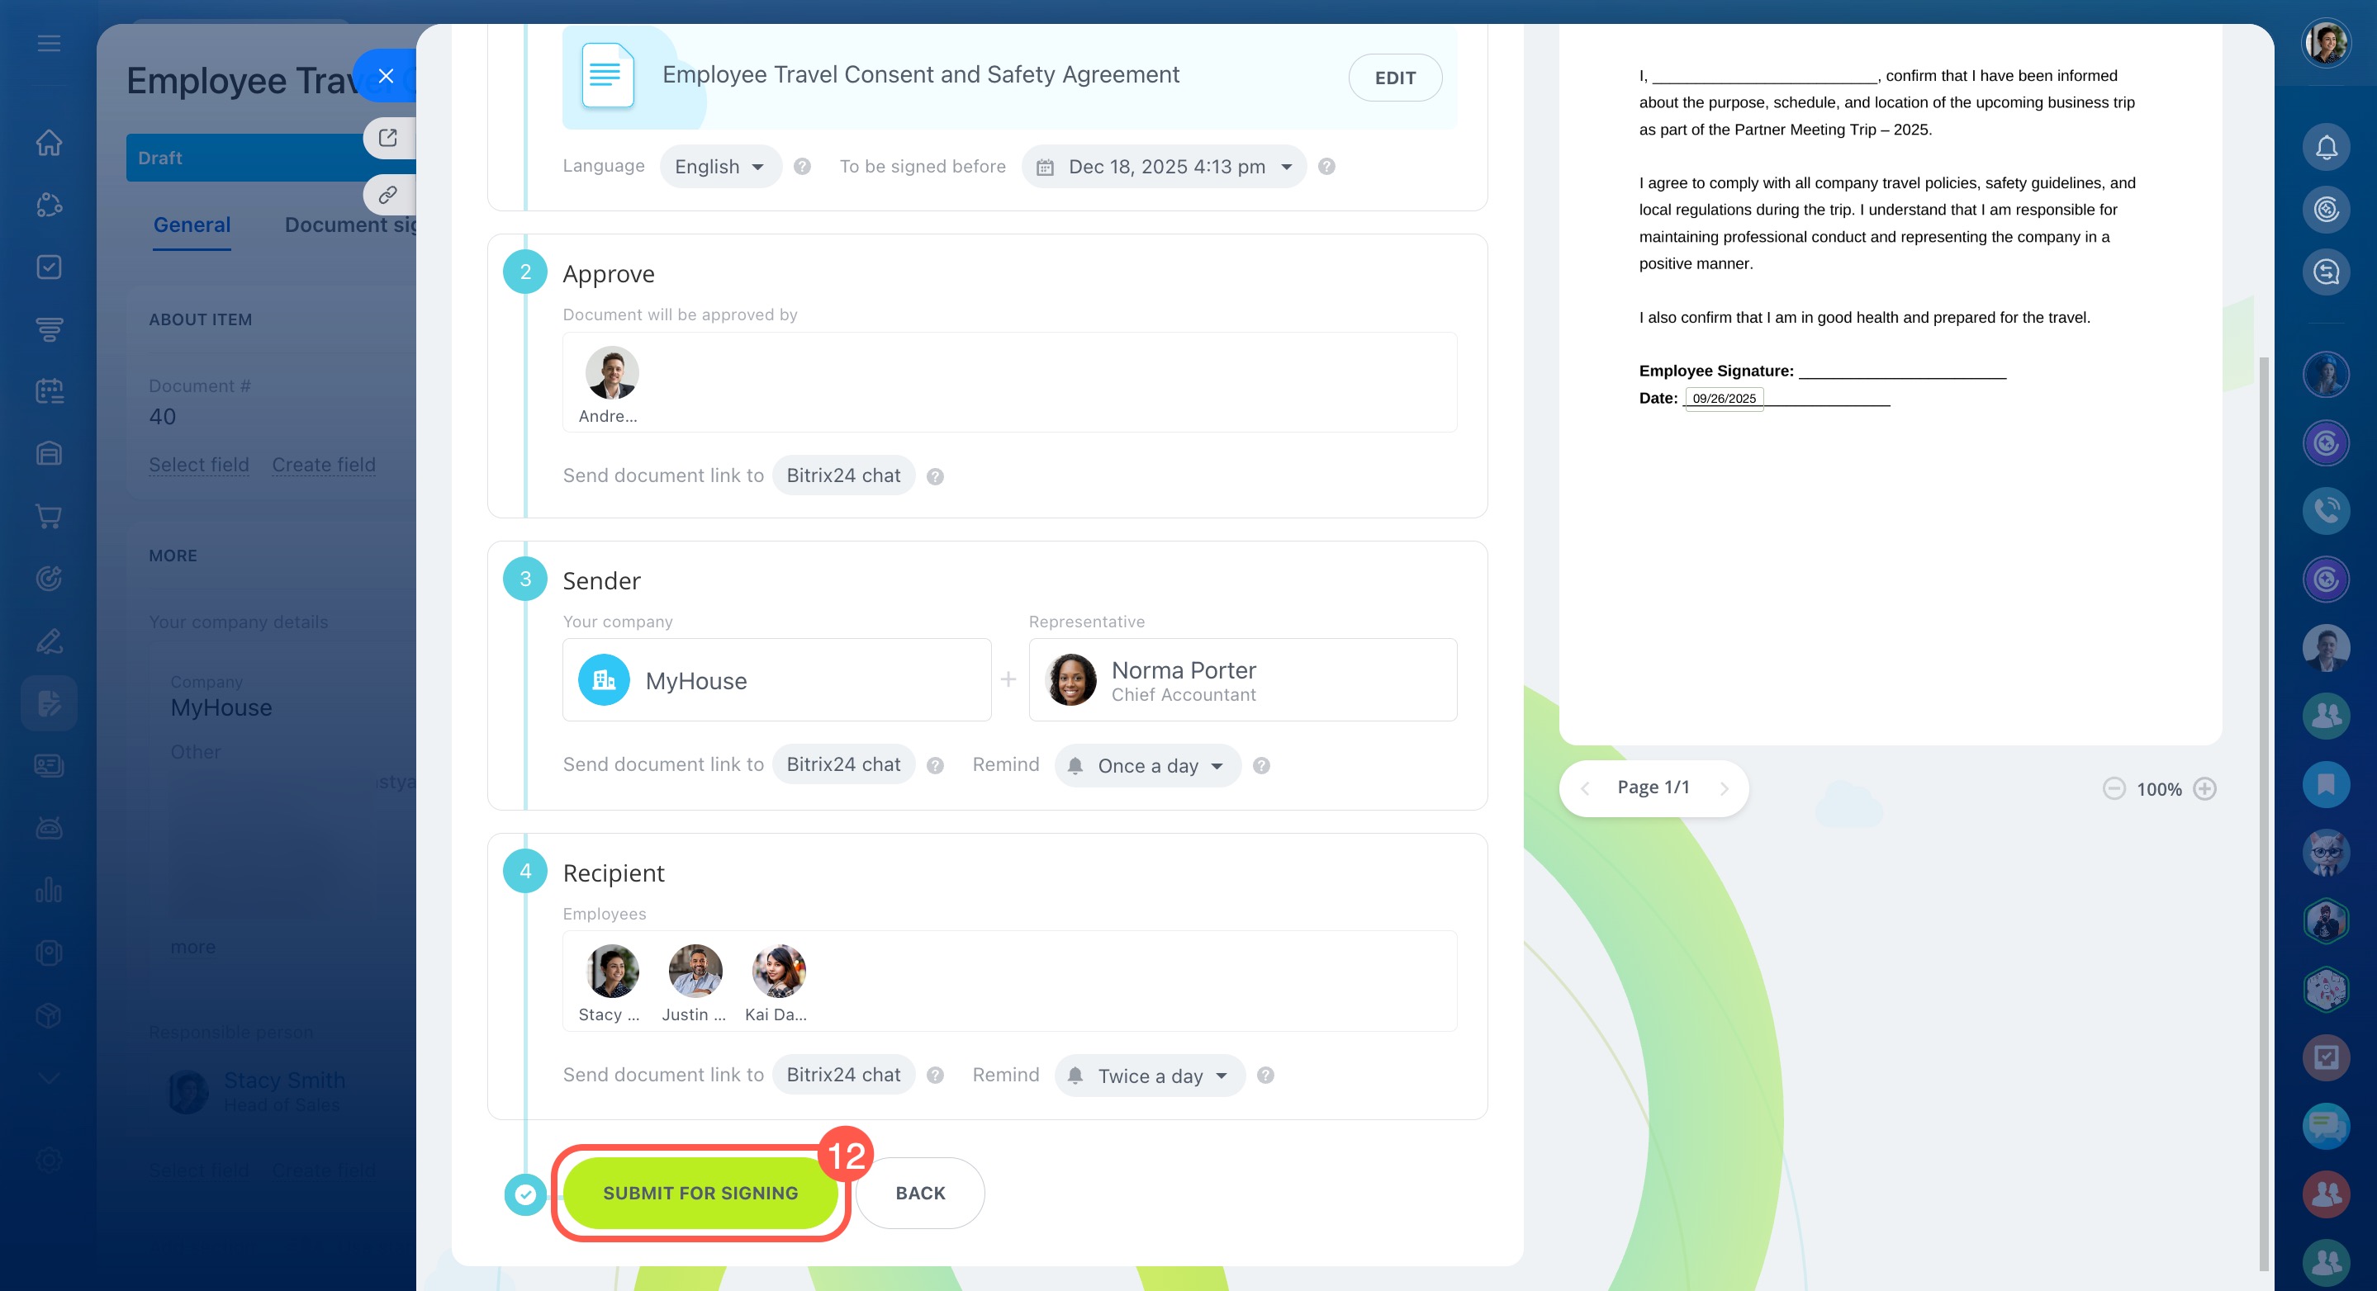
Task: Open the e-signature pen icon in the sidebar
Action: (x=49, y=641)
